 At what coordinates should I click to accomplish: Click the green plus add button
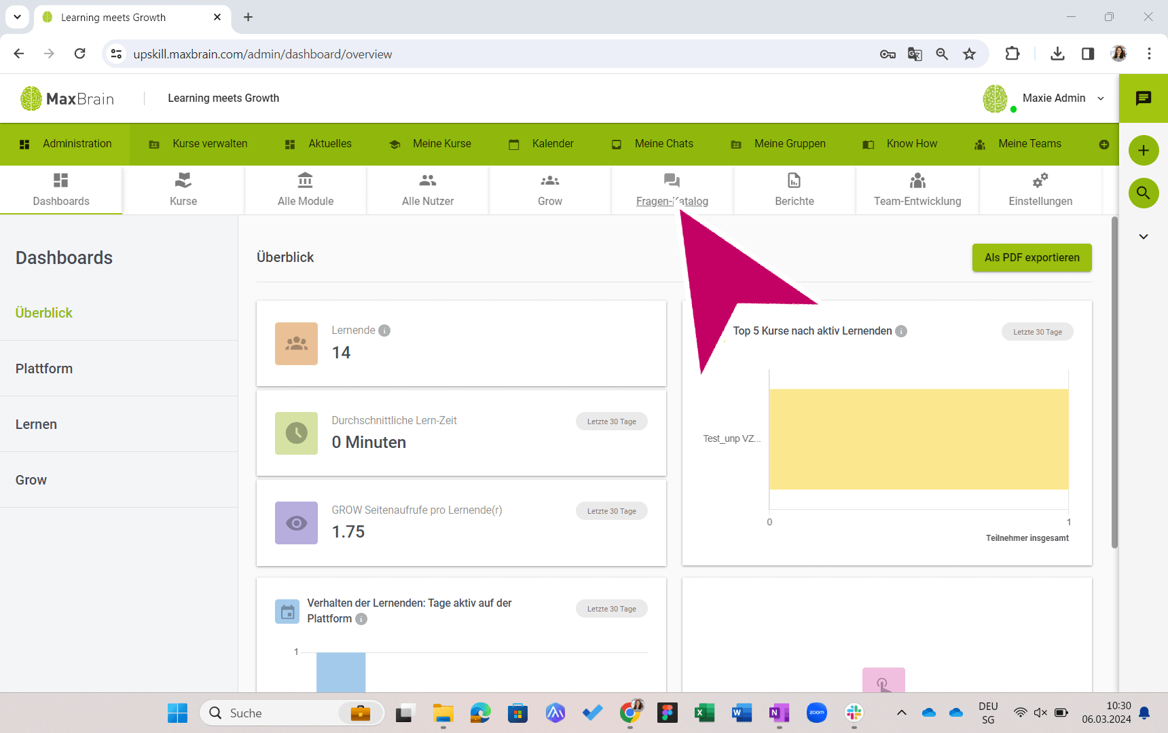1144,150
